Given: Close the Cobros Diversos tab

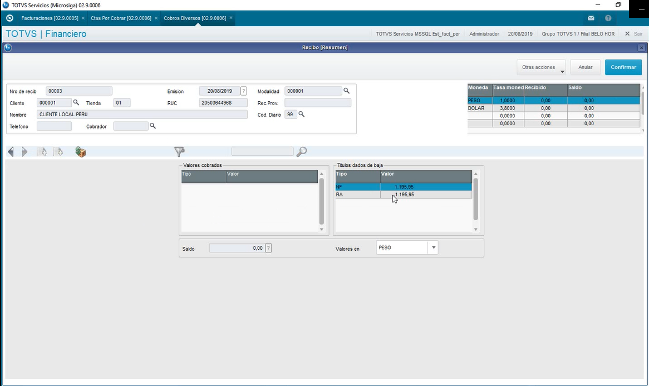Looking at the screenshot, I should tap(231, 18).
